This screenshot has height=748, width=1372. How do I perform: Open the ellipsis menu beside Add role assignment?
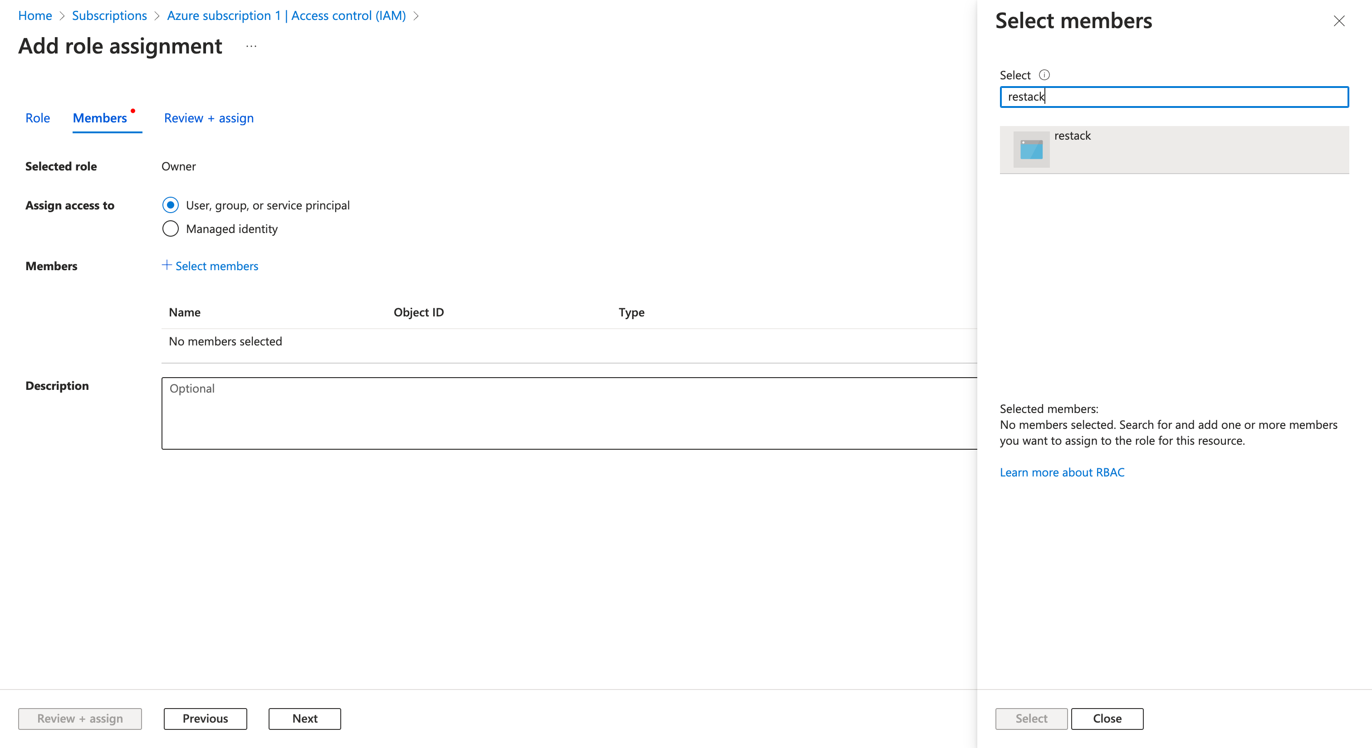coord(250,46)
